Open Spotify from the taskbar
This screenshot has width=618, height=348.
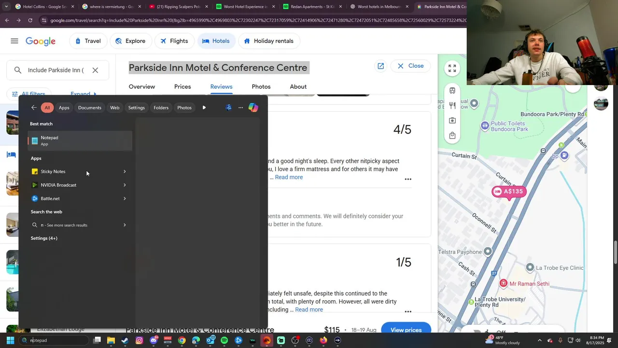225,340
